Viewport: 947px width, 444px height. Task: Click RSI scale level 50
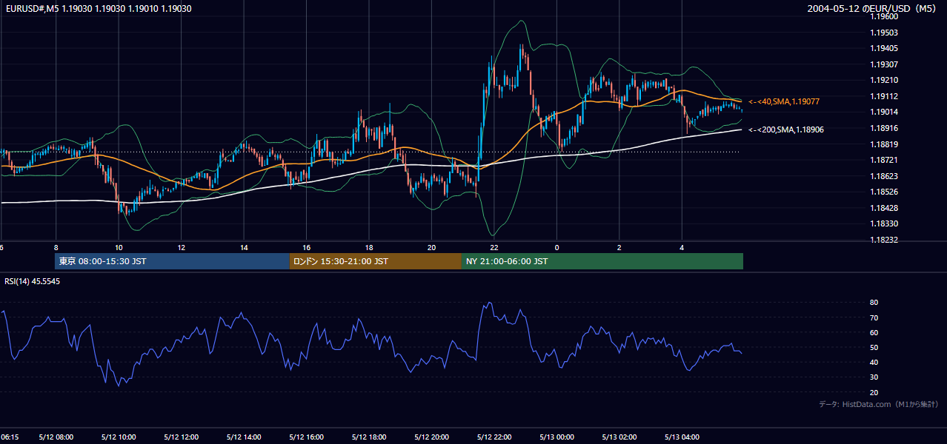pos(874,347)
